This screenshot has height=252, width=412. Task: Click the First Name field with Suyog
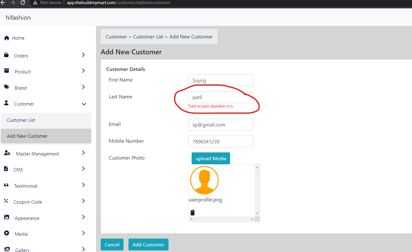(x=221, y=80)
